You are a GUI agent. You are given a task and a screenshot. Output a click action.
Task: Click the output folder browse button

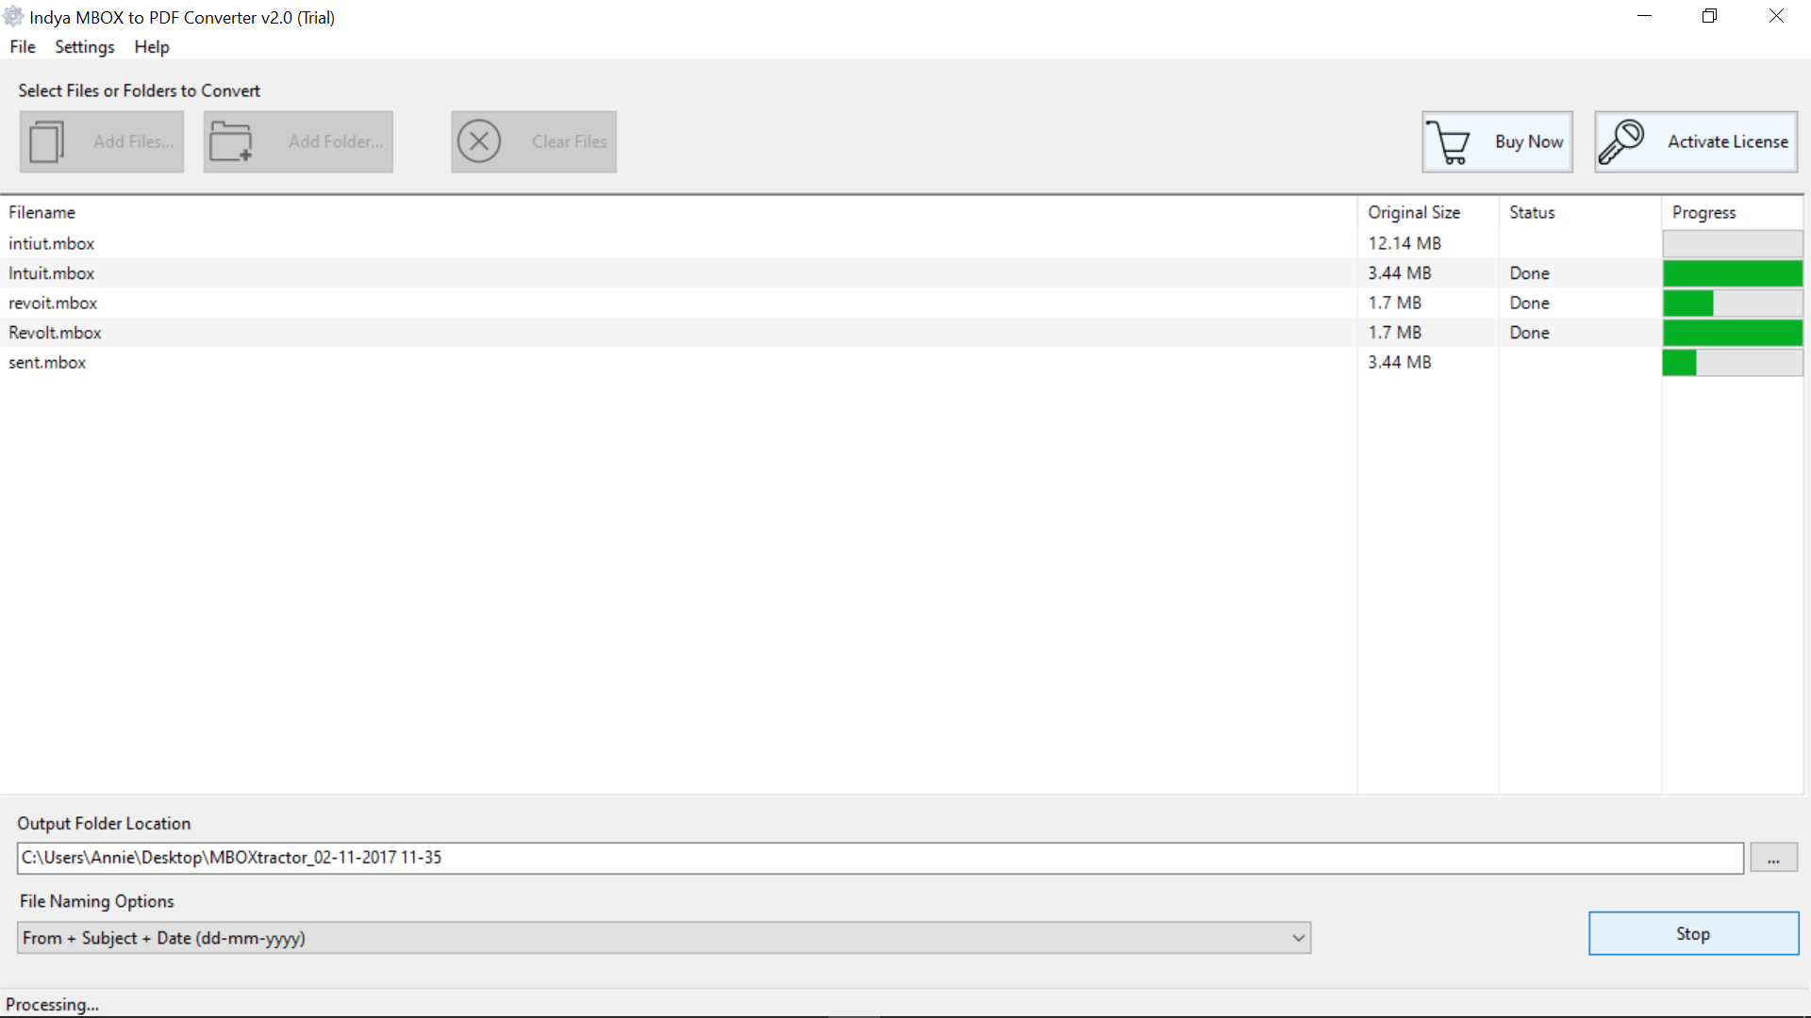click(1772, 857)
